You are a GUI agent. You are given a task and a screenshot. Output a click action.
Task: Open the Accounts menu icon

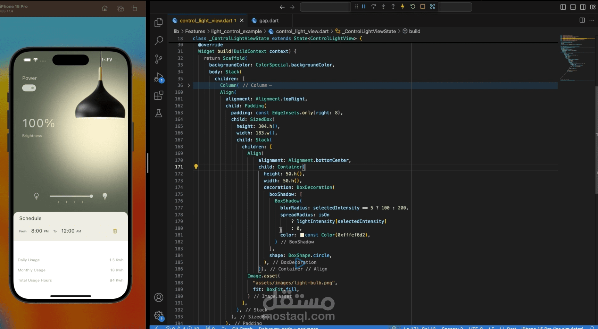click(x=159, y=297)
